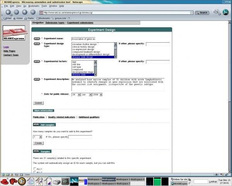Click the 'If 10+, please specify' input field
232x186 pixels.
tap(80, 137)
